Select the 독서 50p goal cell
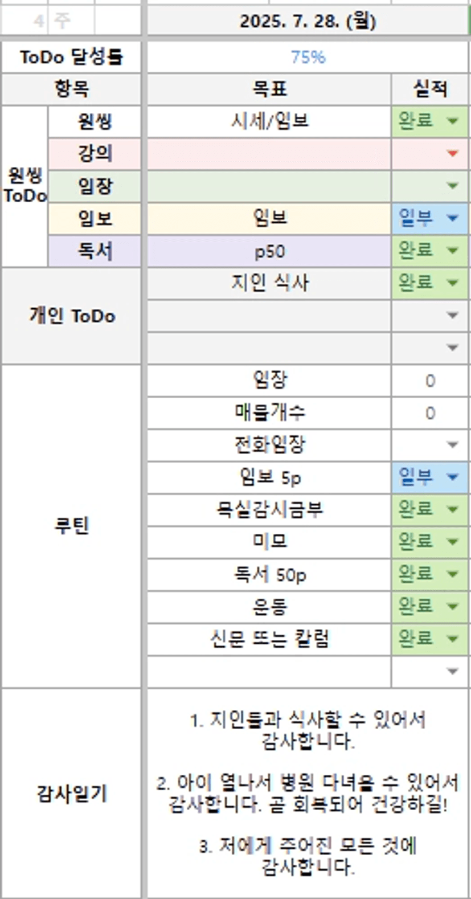 pos(269,574)
